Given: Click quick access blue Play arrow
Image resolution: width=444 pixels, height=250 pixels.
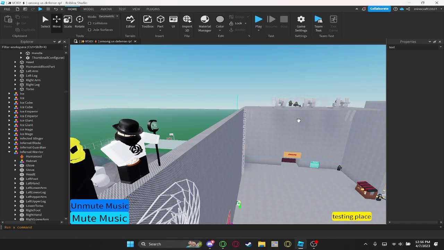Looking at the screenshot, I should [x=40, y=9].
